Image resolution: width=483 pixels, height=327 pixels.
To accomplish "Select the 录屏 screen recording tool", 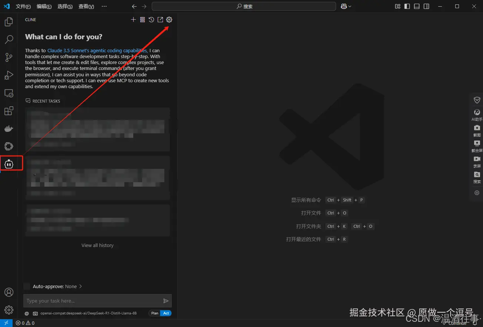I will coord(477,162).
